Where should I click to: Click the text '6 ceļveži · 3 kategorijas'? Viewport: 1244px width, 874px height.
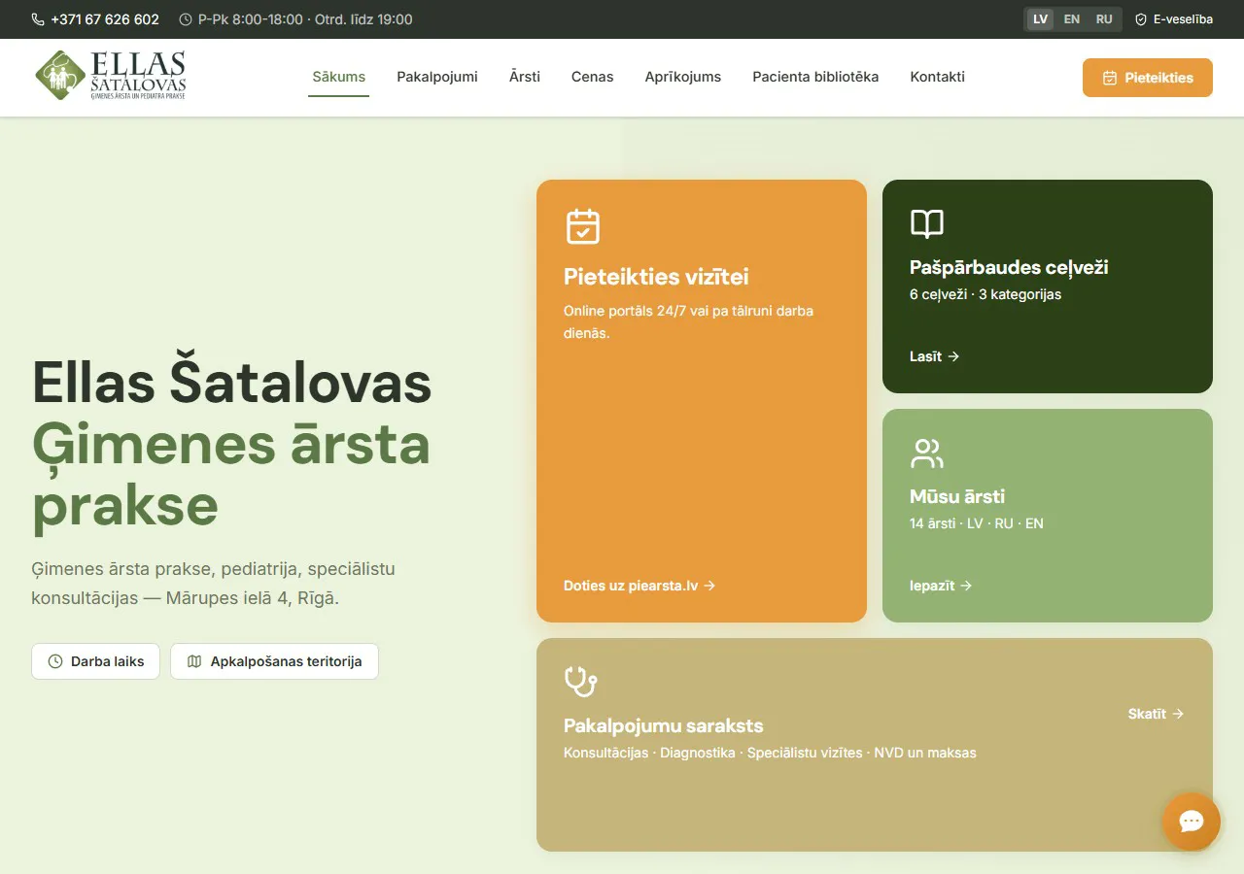coord(985,294)
